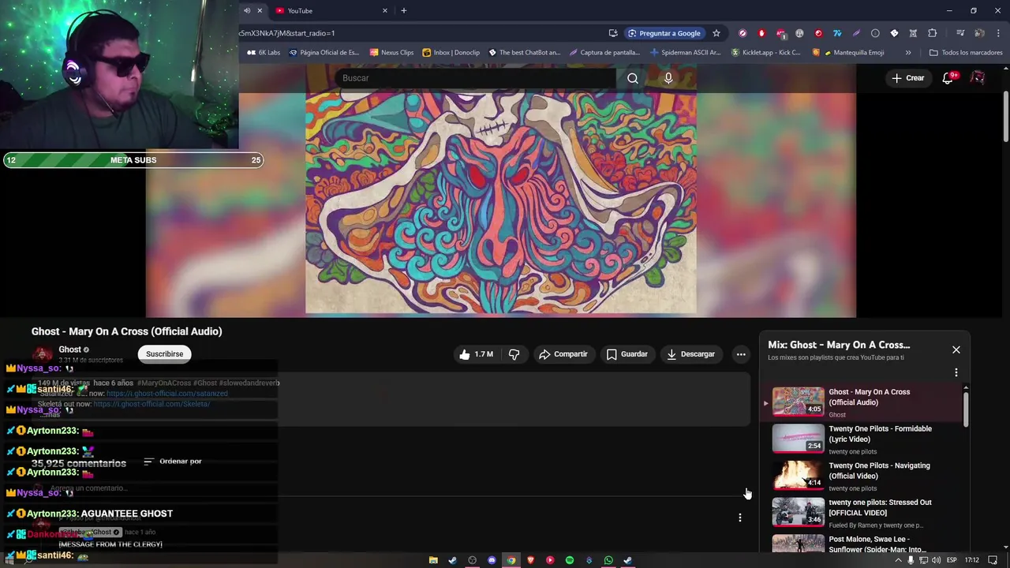Open the Skeleta ghost-official link
This screenshot has height=568, width=1010.
click(x=151, y=404)
